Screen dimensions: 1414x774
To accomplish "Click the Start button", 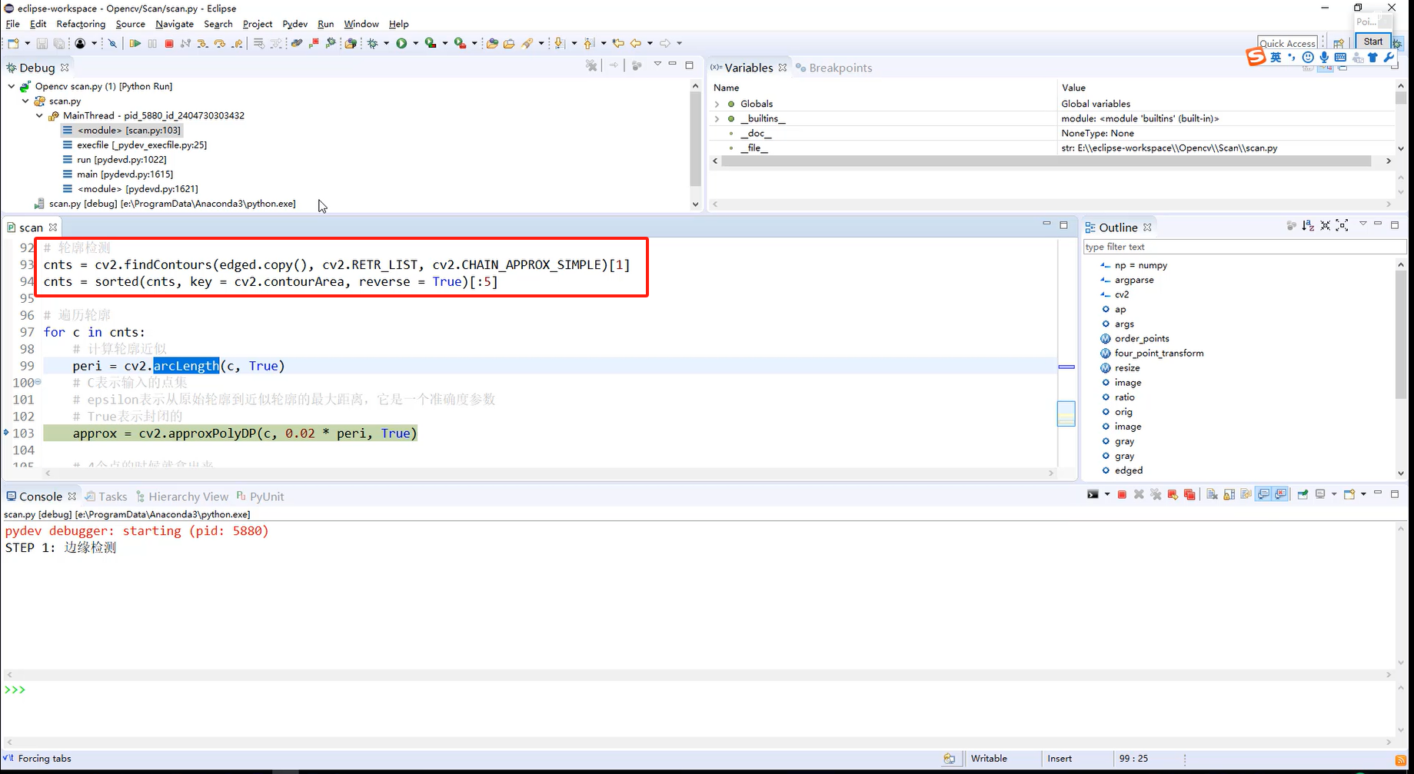I will coord(1373,42).
